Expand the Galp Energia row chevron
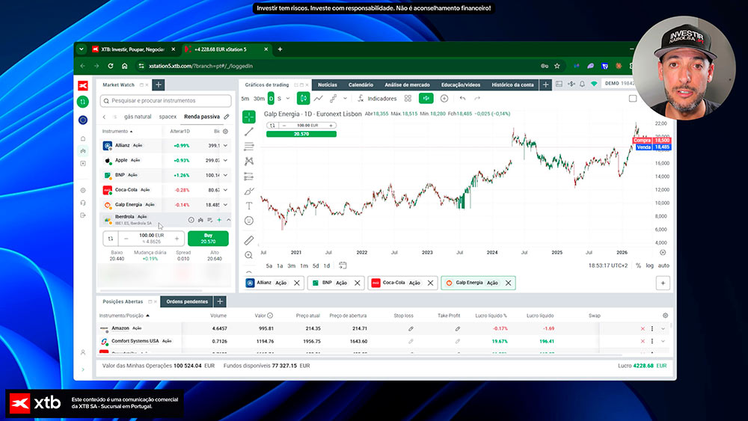The image size is (748, 421). pos(226,205)
